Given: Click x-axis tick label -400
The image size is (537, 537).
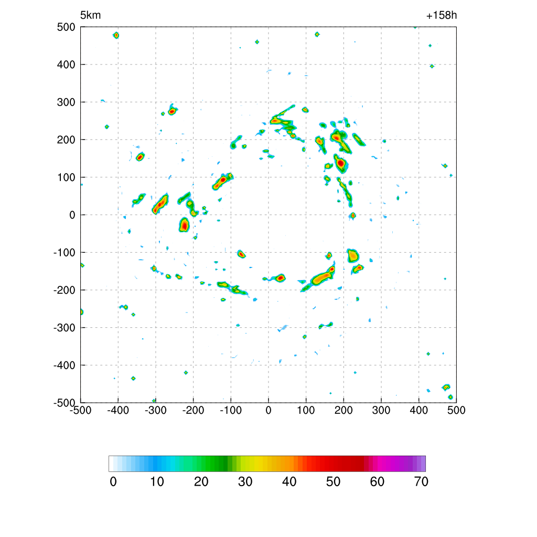Looking at the screenshot, I should coord(118,410).
